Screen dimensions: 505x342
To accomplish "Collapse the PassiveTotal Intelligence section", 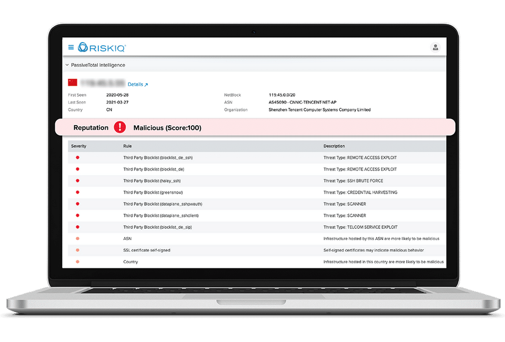I will (67, 65).
